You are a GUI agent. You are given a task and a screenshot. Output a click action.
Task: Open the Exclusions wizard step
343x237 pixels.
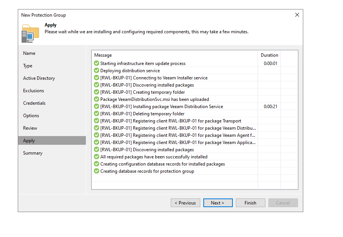[33, 91]
